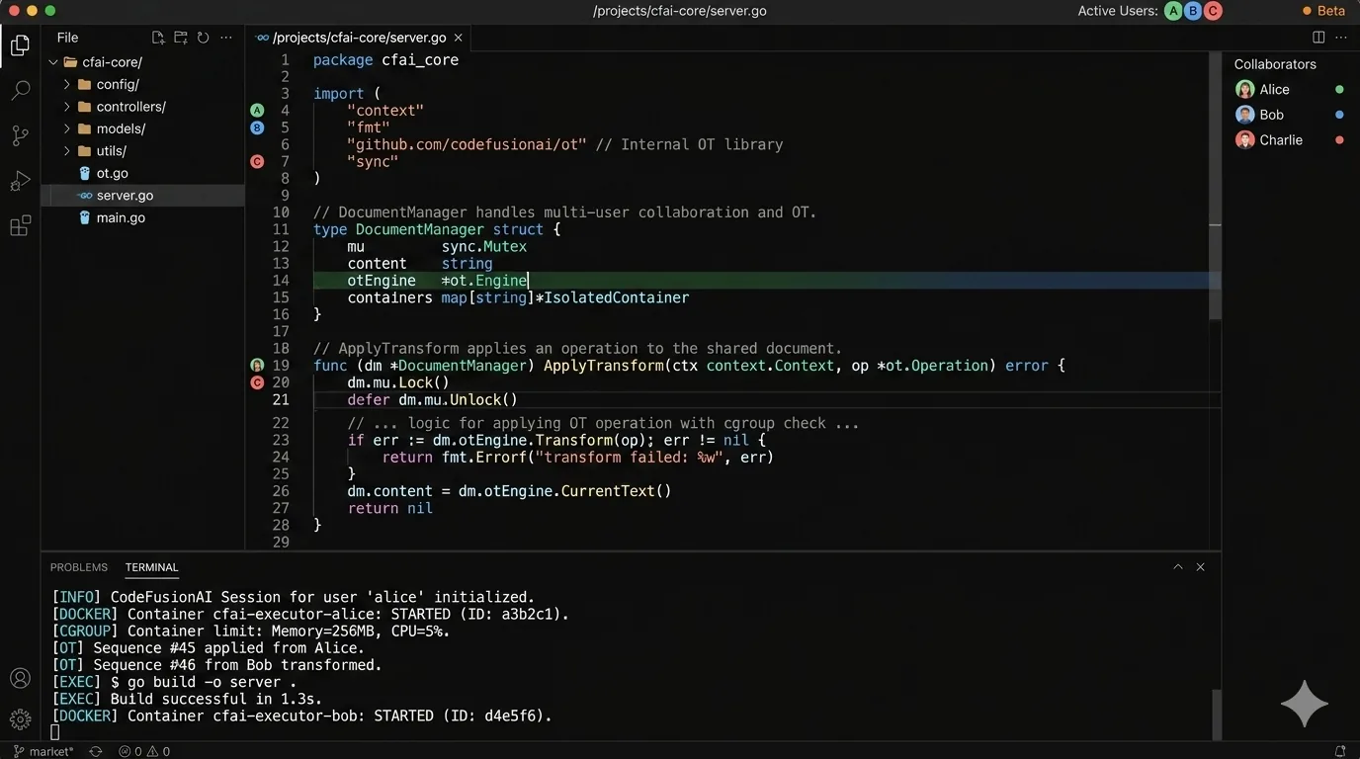Open explorer More Actions ellipsis
The height and width of the screenshot is (759, 1360).
[x=226, y=38]
